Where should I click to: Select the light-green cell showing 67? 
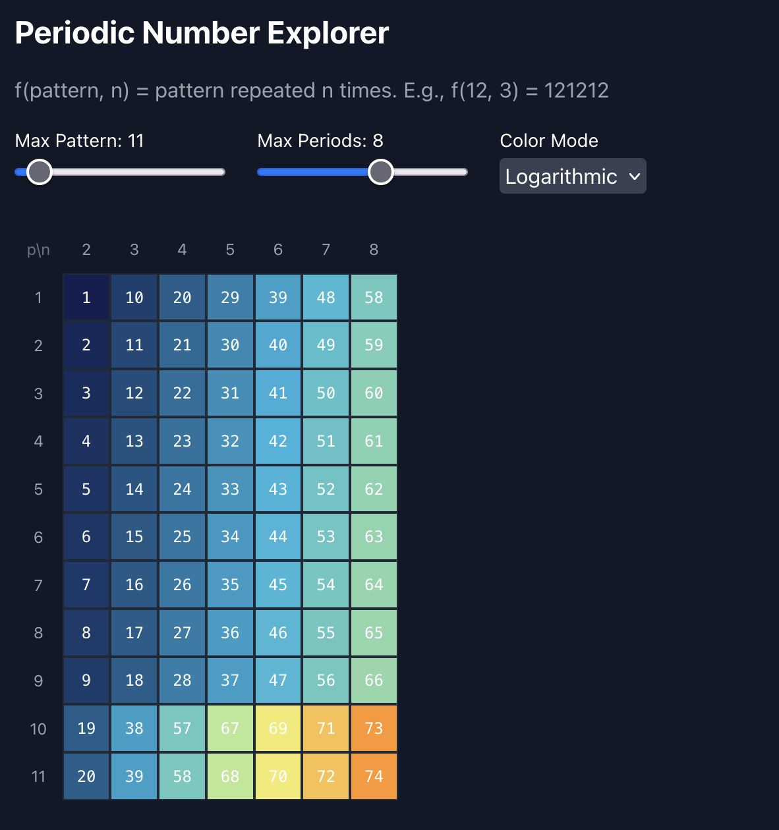click(x=230, y=729)
